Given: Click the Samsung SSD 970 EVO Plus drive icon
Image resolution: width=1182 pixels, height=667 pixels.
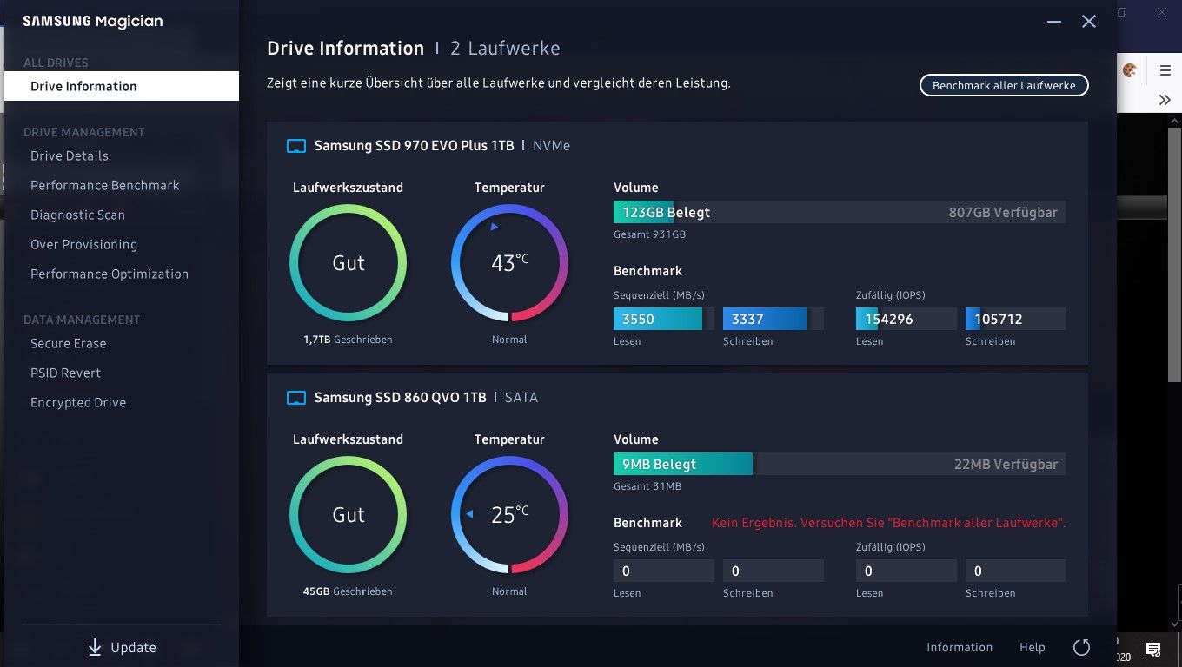Looking at the screenshot, I should (x=296, y=146).
